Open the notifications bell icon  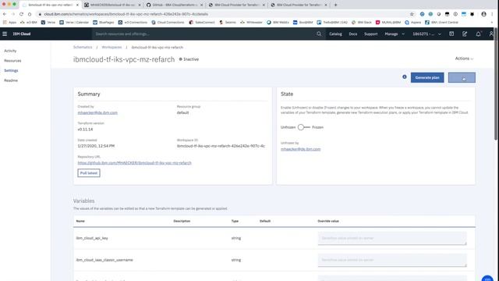pyautogui.click(x=478, y=34)
